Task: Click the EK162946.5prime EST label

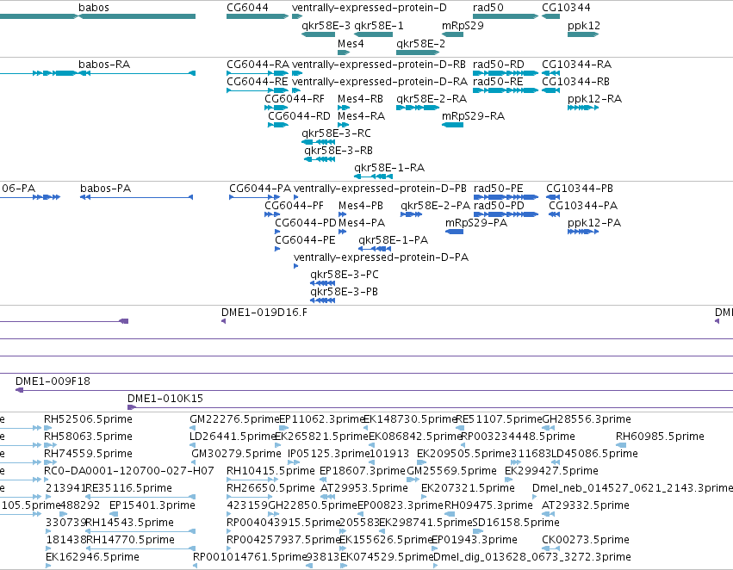Action: 92,557
